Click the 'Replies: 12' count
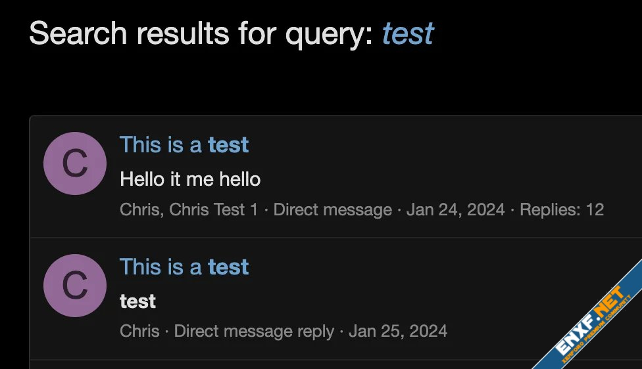This screenshot has height=369, width=642. point(562,210)
